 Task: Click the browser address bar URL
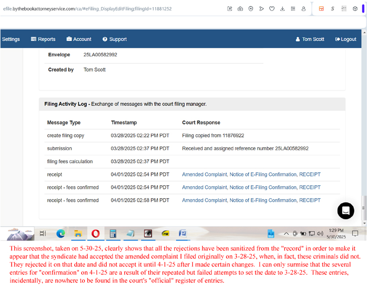87,9
